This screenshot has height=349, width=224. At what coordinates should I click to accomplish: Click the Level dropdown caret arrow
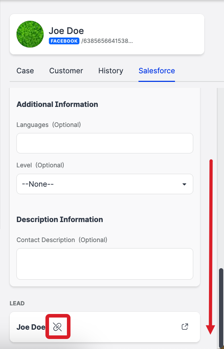[x=184, y=185]
